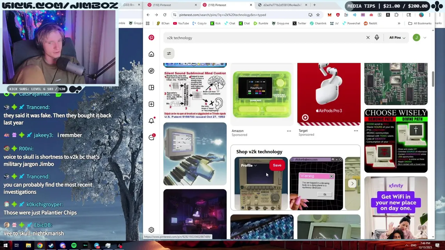Open the Profile board dropdown on pin

pyautogui.click(x=249, y=165)
